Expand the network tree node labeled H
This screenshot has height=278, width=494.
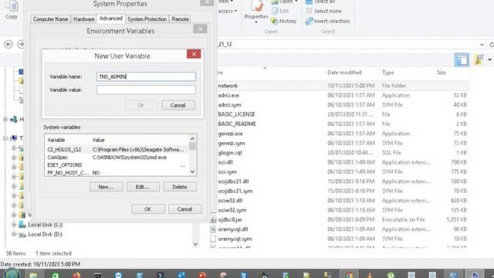click(5, 119)
